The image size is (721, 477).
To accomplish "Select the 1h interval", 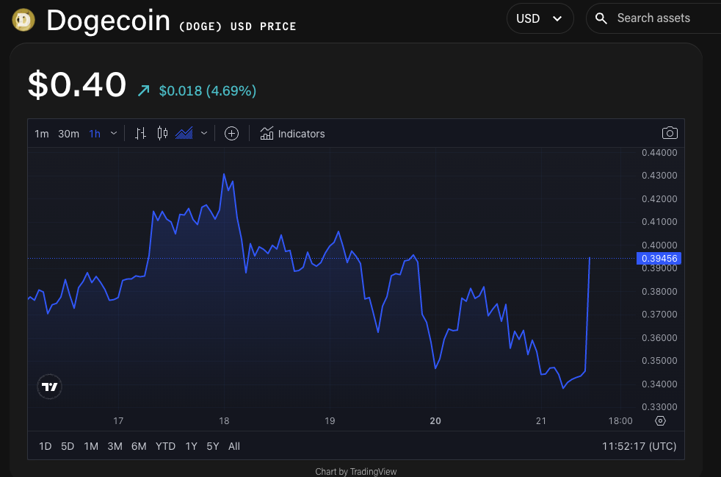I will tap(95, 134).
